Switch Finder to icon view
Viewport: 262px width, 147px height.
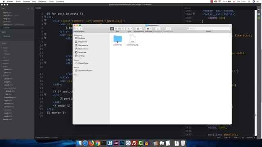(x=112, y=29)
